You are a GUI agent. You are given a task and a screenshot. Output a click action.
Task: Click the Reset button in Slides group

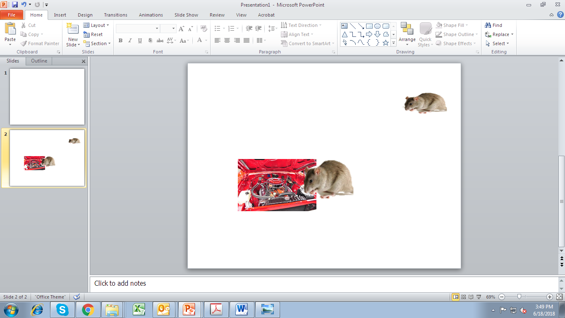(94, 34)
